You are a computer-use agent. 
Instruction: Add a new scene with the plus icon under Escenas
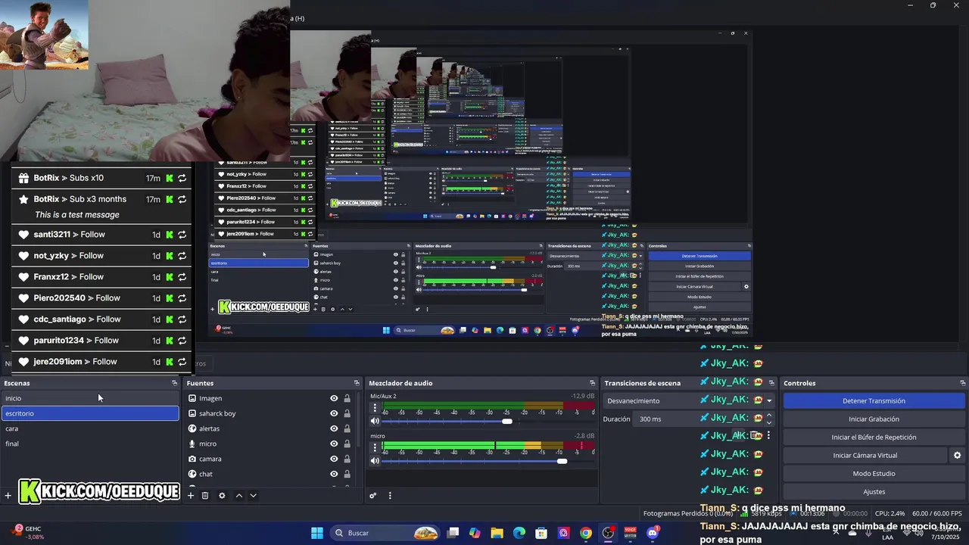click(8, 496)
